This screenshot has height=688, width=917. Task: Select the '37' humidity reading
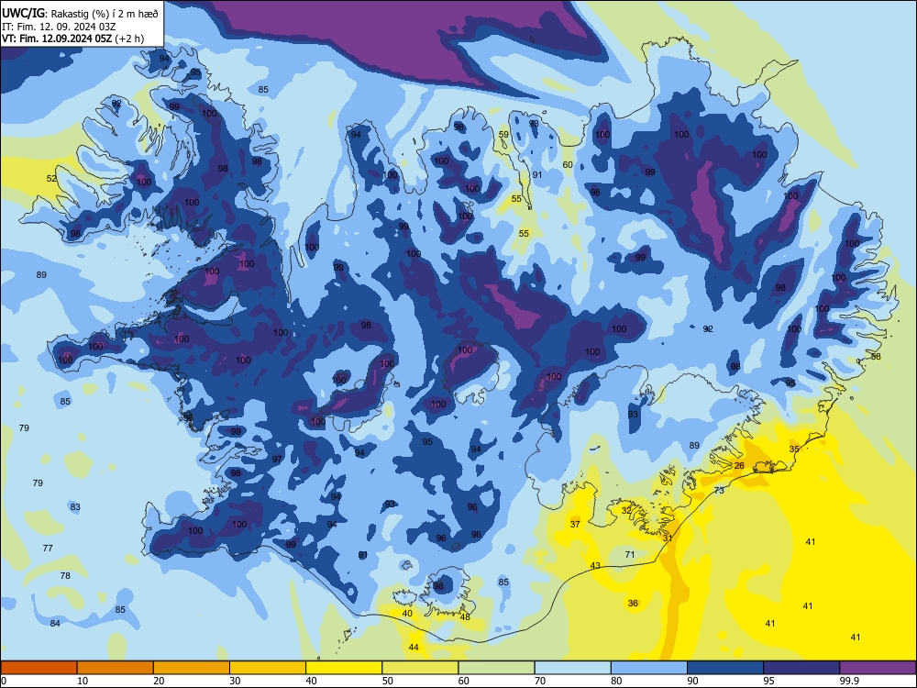tap(576, 524)
